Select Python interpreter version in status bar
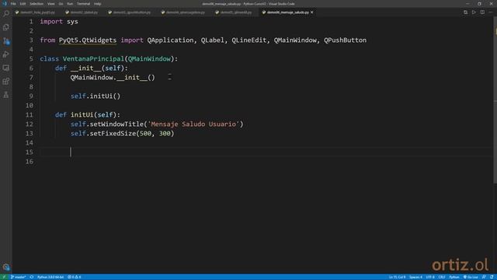Viewport: 497px width, 280px height. pos(50,277)
